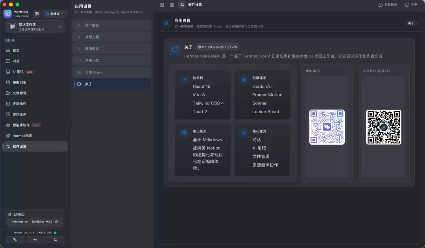Click wrench icon in 核心能力 card
The width and height of the screenshot is (425, 248).
coord(244,133)
